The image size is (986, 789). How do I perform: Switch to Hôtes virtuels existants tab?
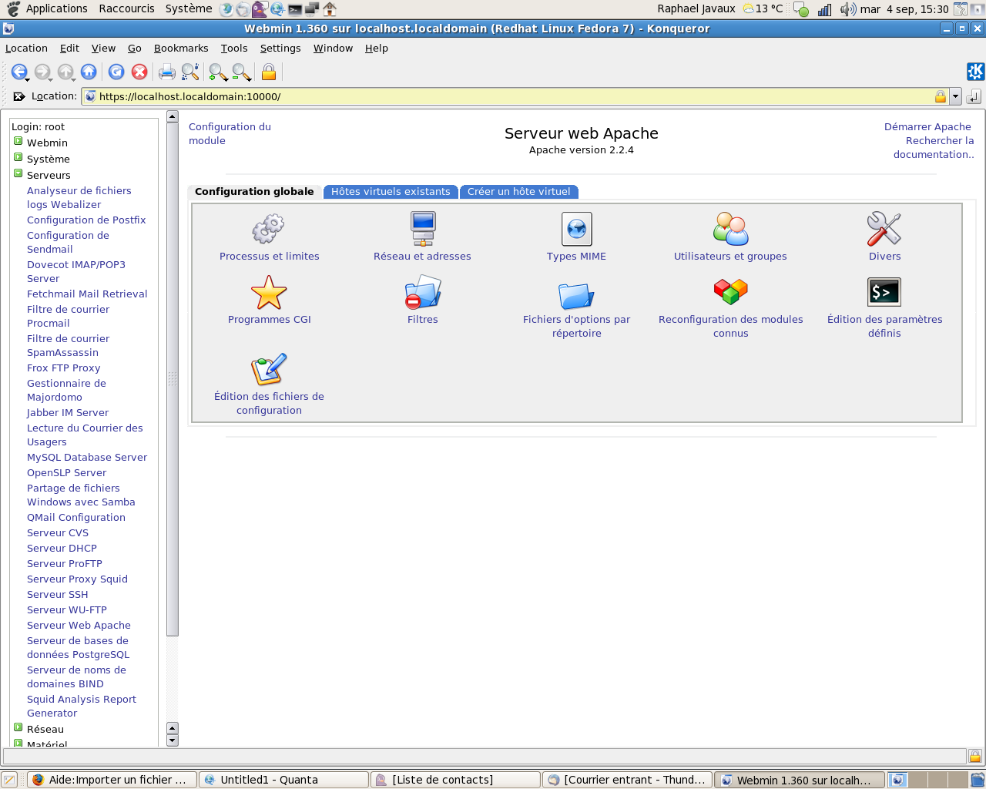click(x=391, y=192)
